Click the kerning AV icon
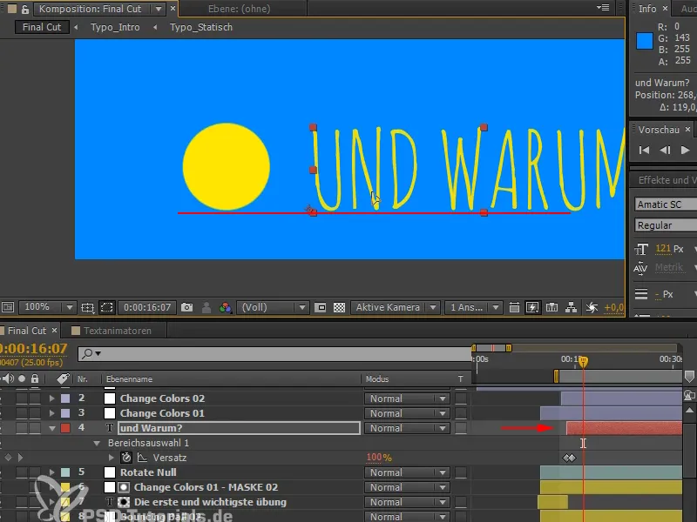 click(x=640, y=268)
